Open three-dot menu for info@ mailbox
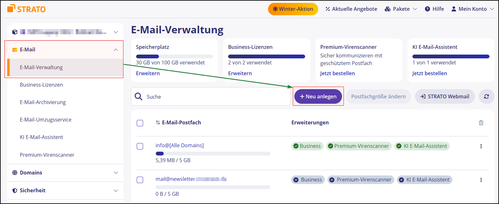The height and width of the screenshot is (204, 499). (x=481, y=146)
